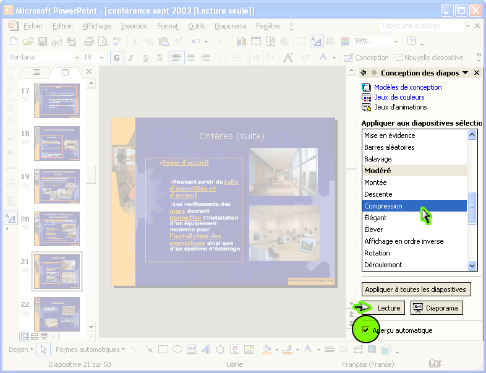Click the Print icon in toolbar

[x=88, y=41]
